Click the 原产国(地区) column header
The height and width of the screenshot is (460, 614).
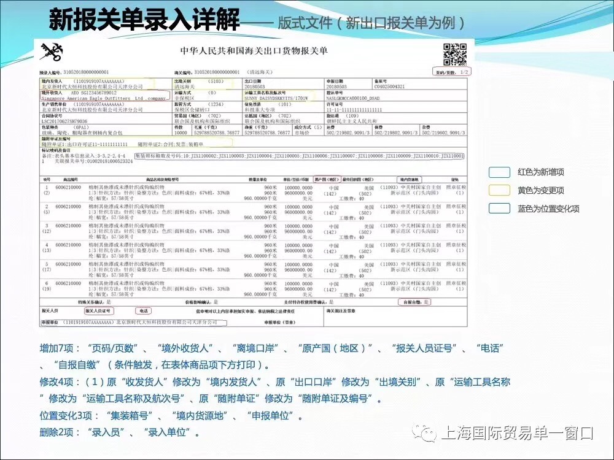point(327,179)
